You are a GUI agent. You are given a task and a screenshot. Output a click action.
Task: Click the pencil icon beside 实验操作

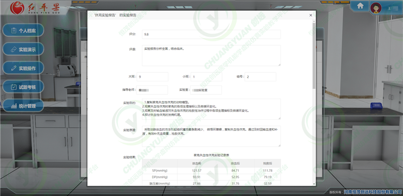pyautogui.click(x=14, y=68)
